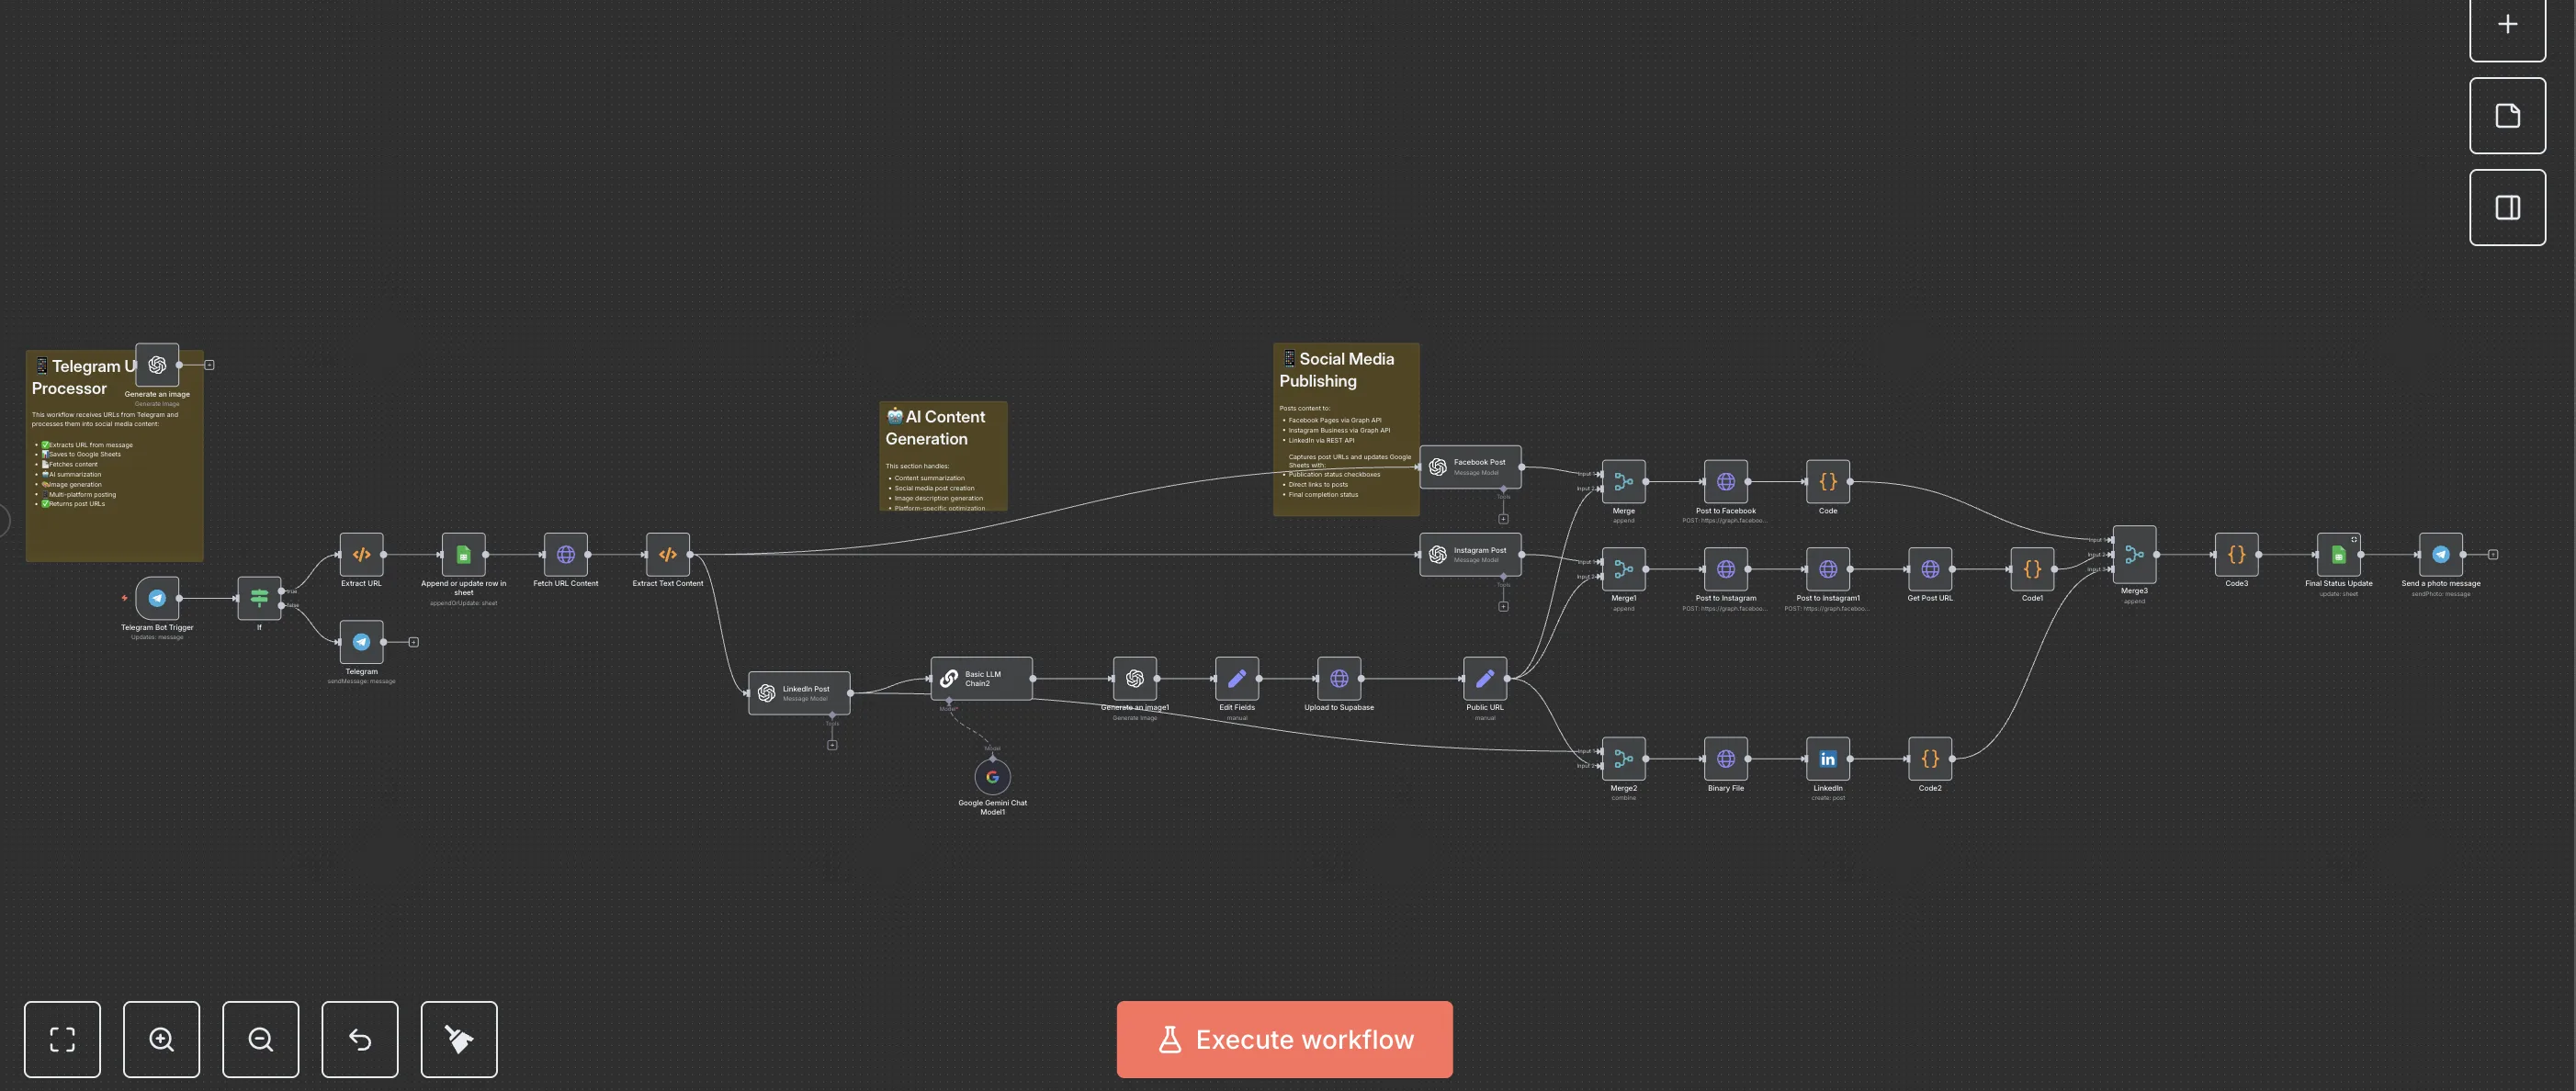The height and width of the screenshot is (1091, 2576).
Task: Add a new node with the plus button
Action: pos(2507,25)
